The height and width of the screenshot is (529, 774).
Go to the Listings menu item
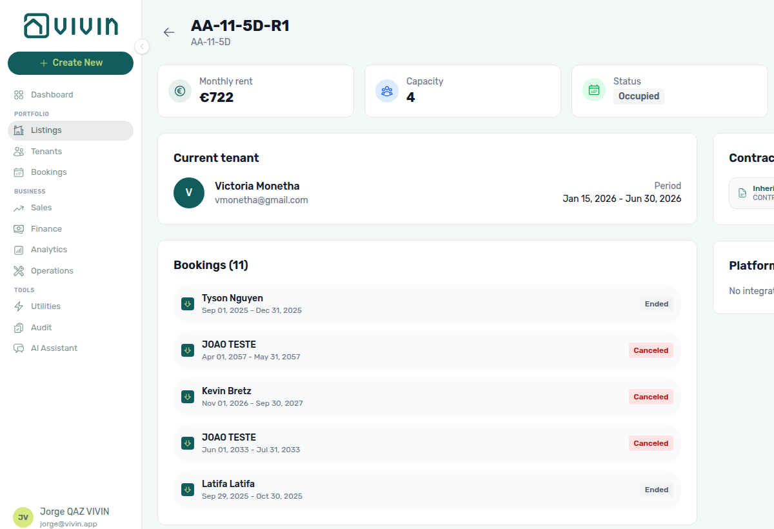[70, 130]
